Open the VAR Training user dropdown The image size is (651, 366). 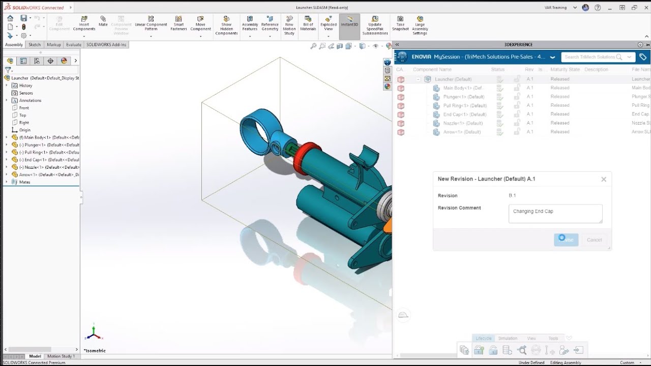(x=575, y=8)
